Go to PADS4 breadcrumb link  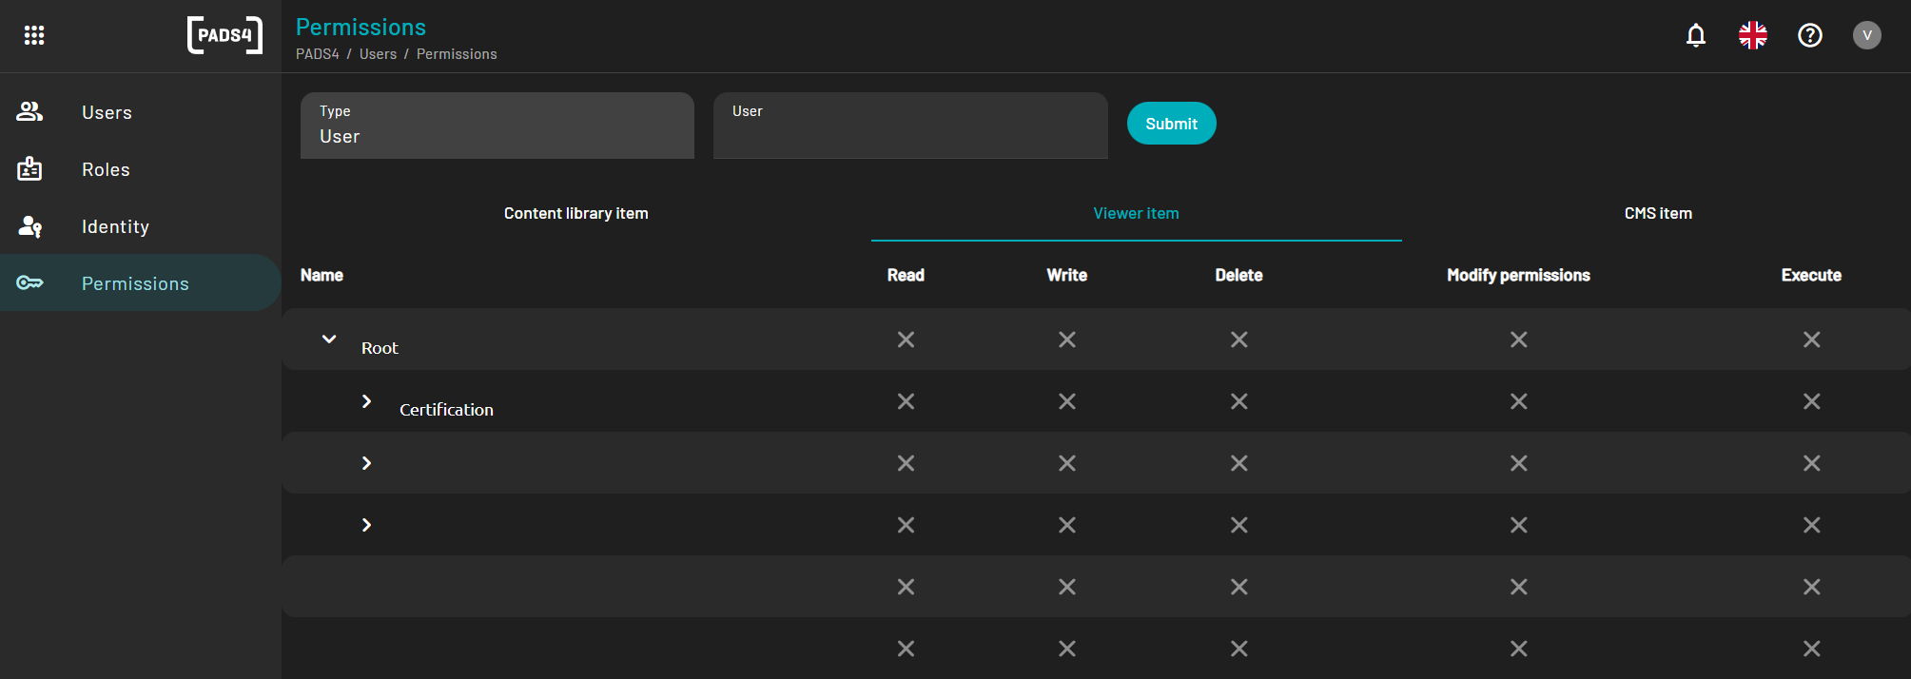tap(317, 54)
